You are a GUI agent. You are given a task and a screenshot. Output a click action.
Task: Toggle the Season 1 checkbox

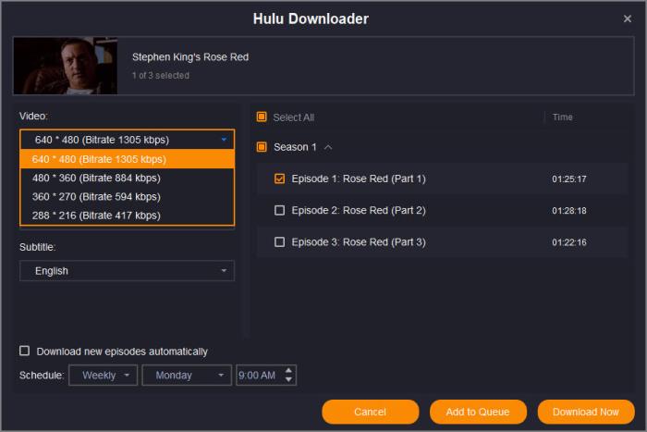pos(262,146)
